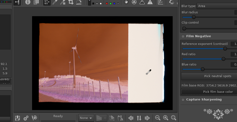Collapse the Film Negative section header
Viewport: 237px width, 122px height.
coord(198,36)
